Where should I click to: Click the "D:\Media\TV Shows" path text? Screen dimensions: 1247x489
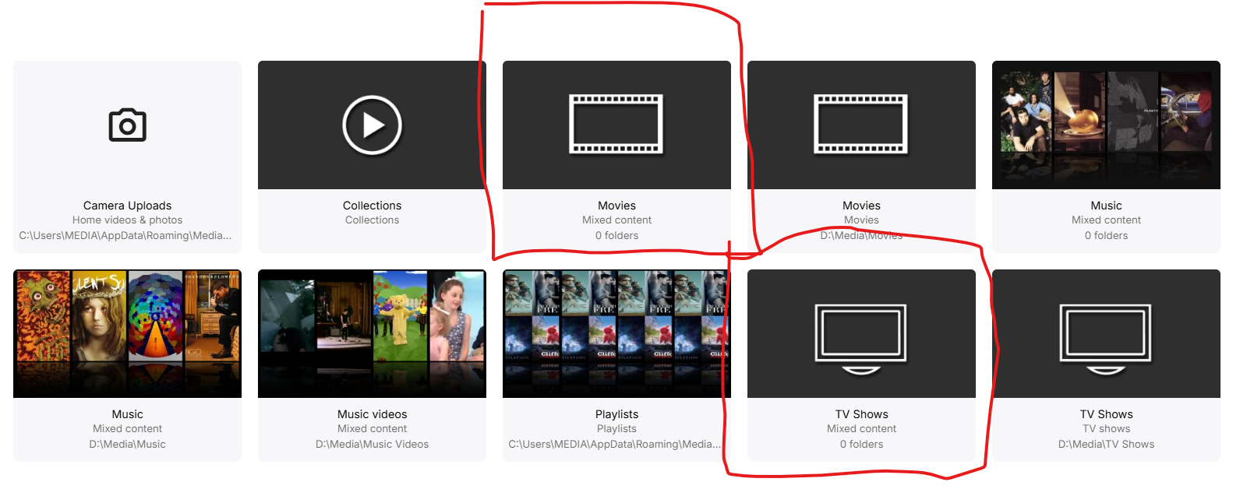(1106, 444)
